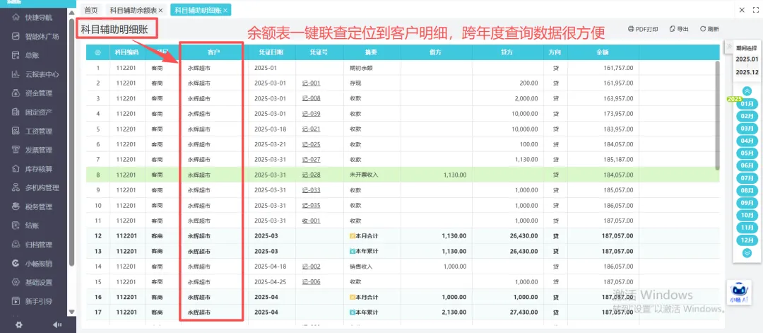Image resolution: width=763 pixels, height=333 pixels.
Task: Select month 06月
Action: click(747, 165)
